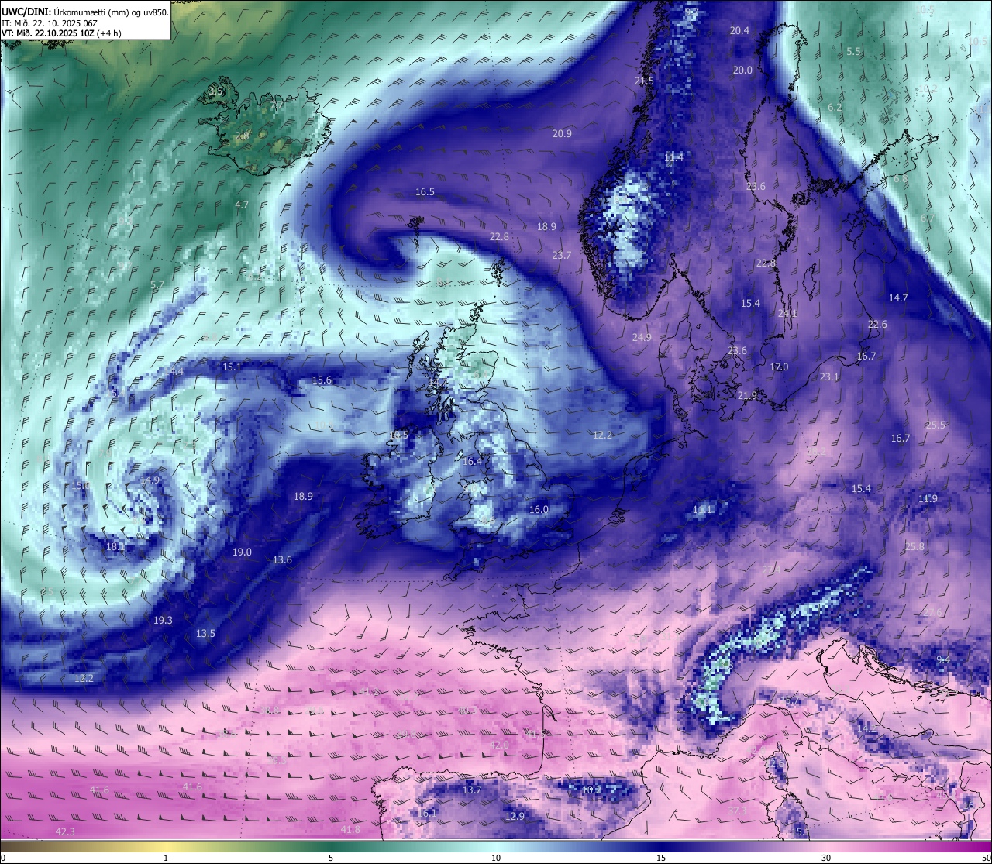The height and width of the screenshot is (864, 992).
Task: Click the 13.7 value over northern Spain
Action: pos(472,790)
